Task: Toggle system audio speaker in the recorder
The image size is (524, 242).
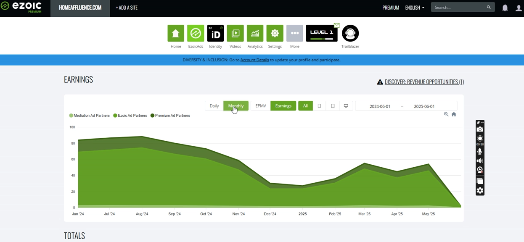Action: click(x=480, y=161)
